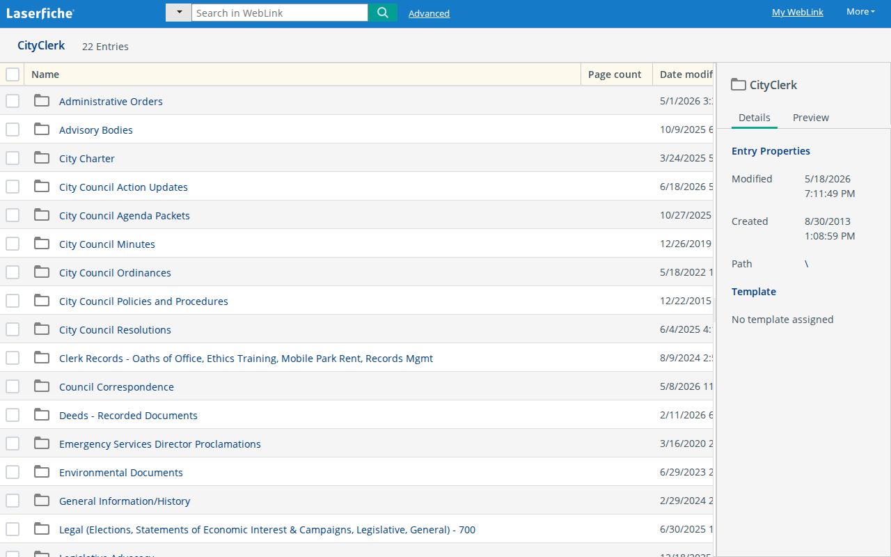Viewport: 891px width, 557px height.
Task: Check the City Council Policies and Procedures checkbox
Action: click(x=13, y=301)
